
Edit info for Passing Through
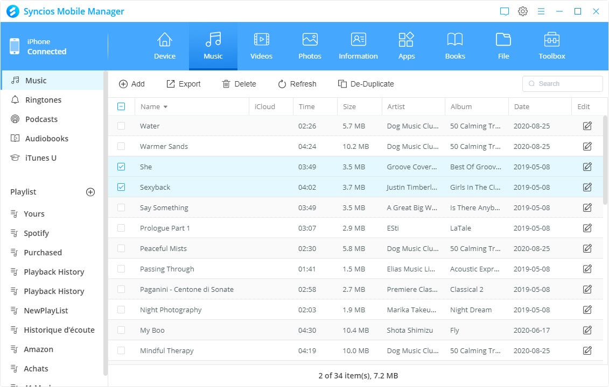[x=587, y=269]
